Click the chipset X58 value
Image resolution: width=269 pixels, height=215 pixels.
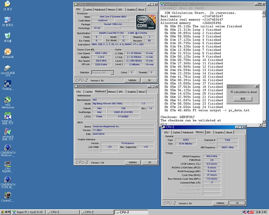click(x=123, y=108)
